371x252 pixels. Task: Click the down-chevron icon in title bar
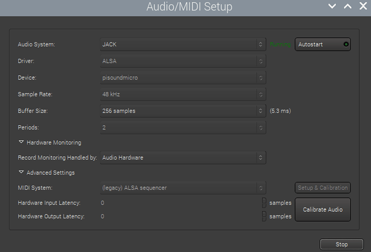(332, 7)
